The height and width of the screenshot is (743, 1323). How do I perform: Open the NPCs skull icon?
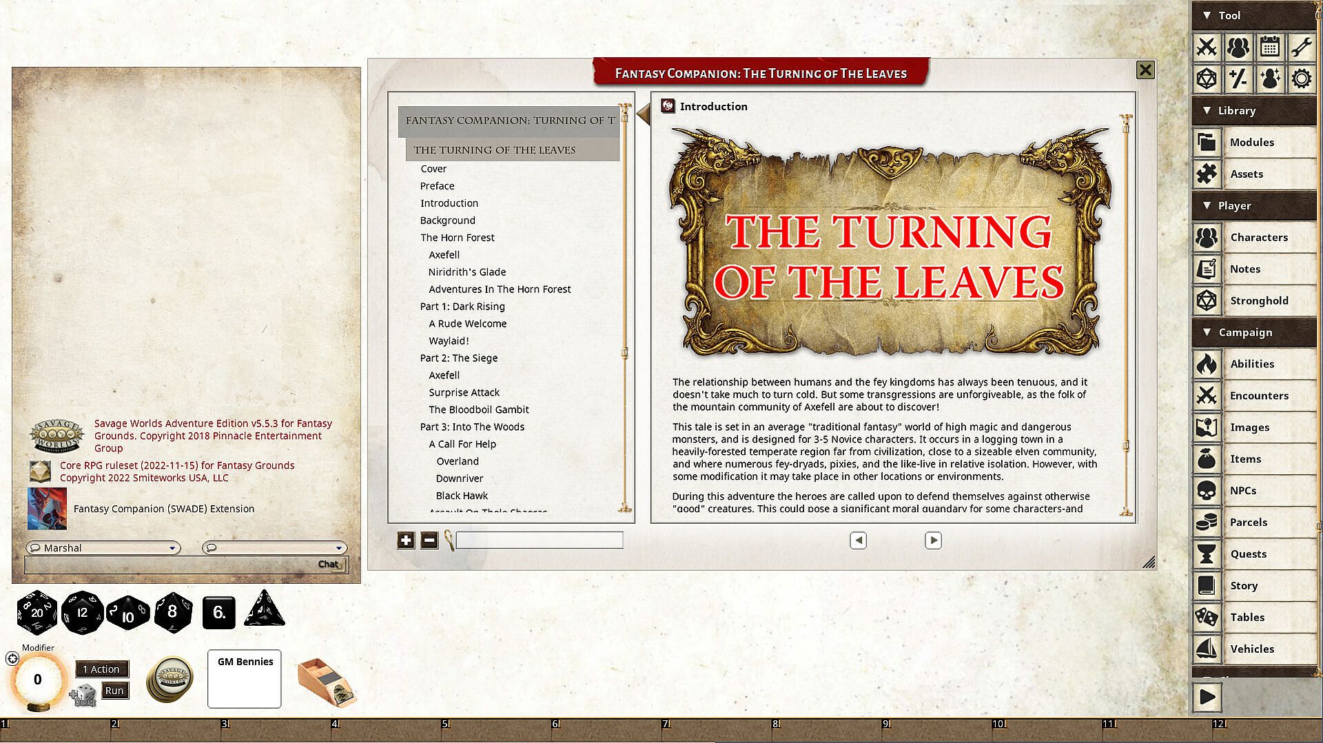1207,491
